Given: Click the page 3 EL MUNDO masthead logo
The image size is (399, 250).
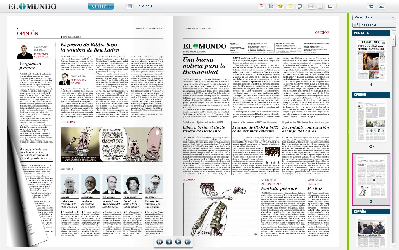Looking at the screenshot, I should tap(204, 46).
